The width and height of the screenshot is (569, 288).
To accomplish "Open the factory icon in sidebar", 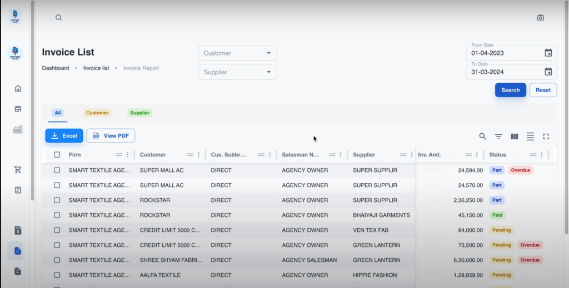I will (18, 129).
